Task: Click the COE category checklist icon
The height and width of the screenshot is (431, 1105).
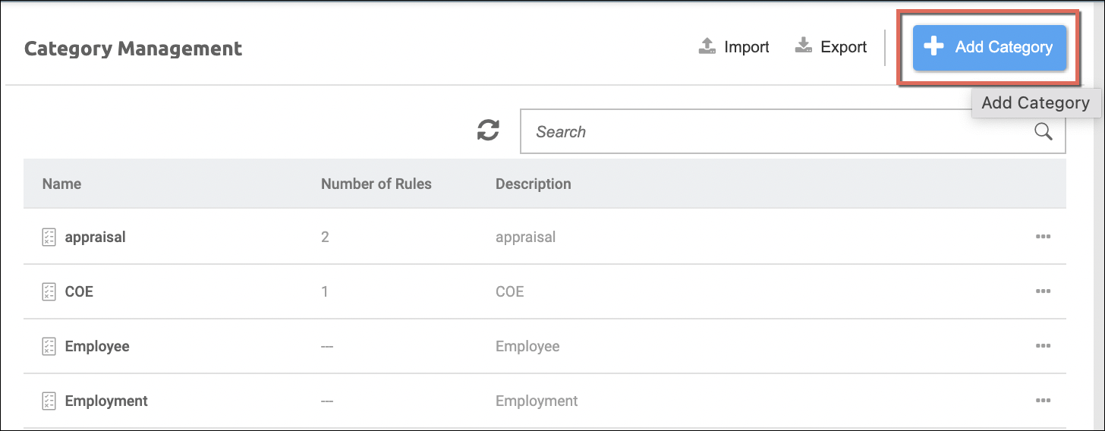Action: click(x=49, y=291)
